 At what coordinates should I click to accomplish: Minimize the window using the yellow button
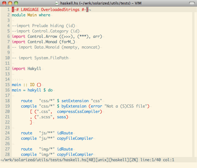pos(10,3)
